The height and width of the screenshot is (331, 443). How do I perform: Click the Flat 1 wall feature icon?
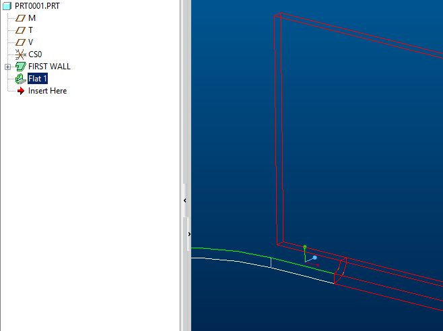(x=20, y=79)
